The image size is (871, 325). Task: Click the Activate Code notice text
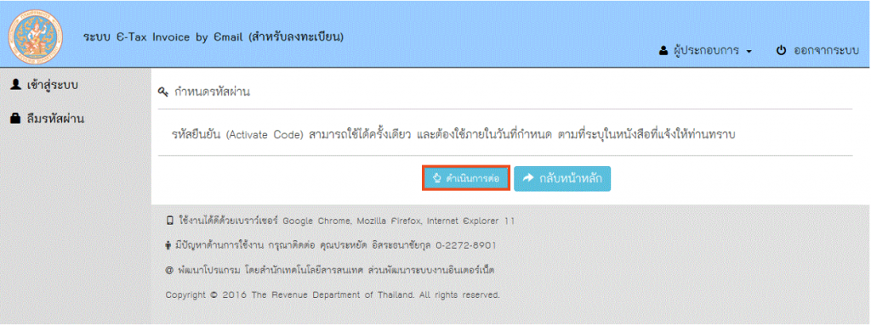[x=454, y=135]
